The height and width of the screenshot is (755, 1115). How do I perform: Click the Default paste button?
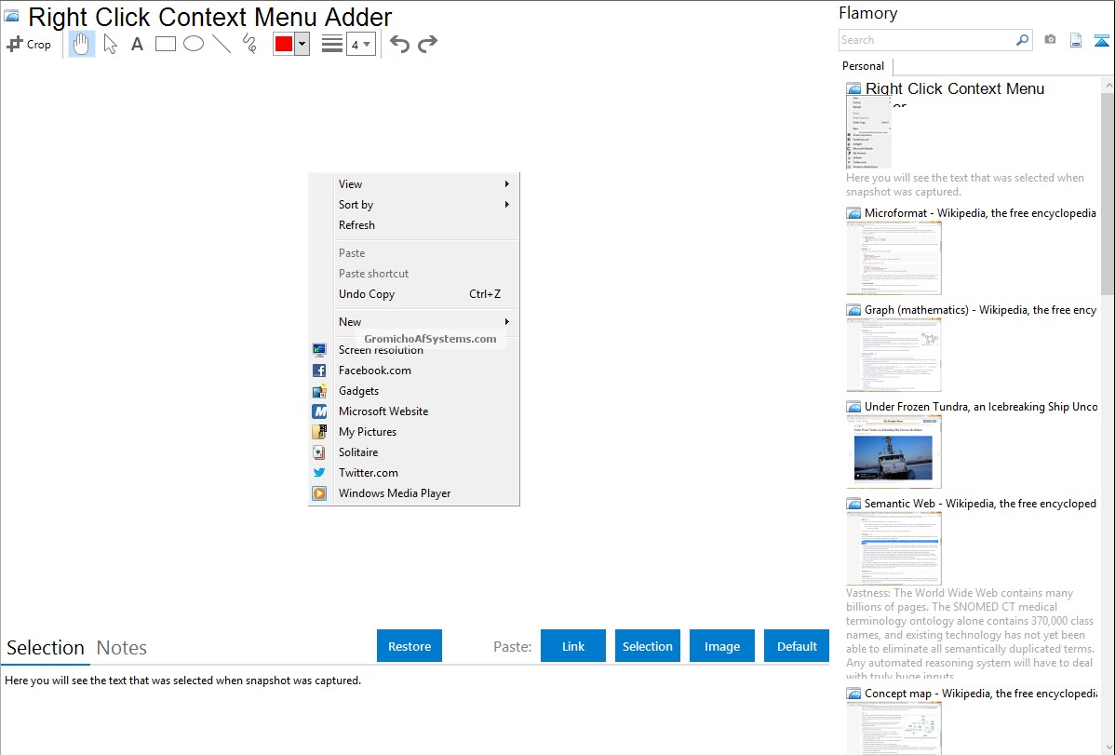(x=797, y=646)
